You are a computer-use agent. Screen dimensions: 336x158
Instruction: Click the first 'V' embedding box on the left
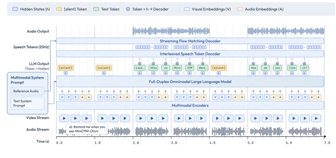tap(62, 97)
